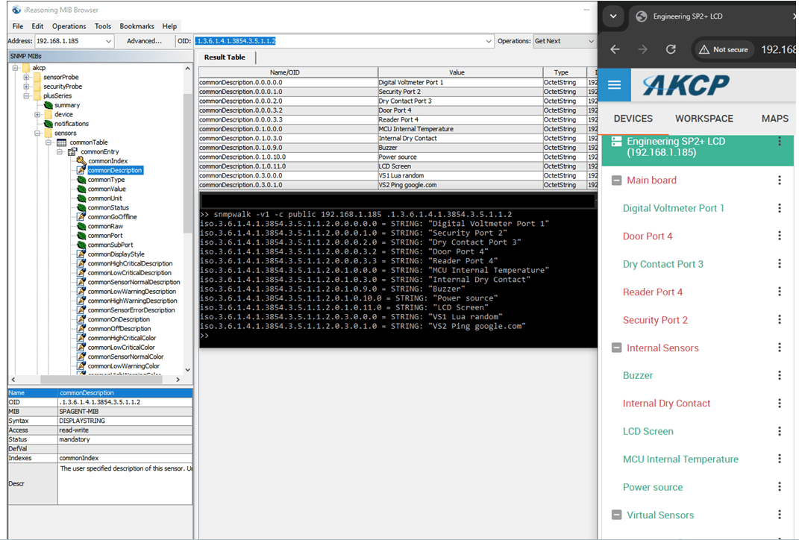
Task: Click the browser back arrow
Action: tap(615, 49)
